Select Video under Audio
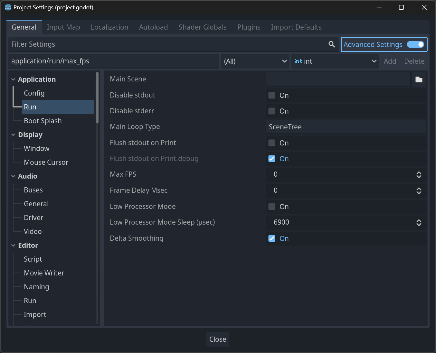The height and width of the screenshot is (353, 436). (33, 232)
